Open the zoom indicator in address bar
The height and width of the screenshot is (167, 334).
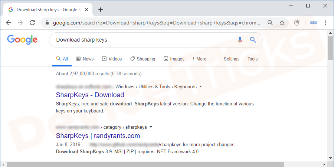[270, 23]
